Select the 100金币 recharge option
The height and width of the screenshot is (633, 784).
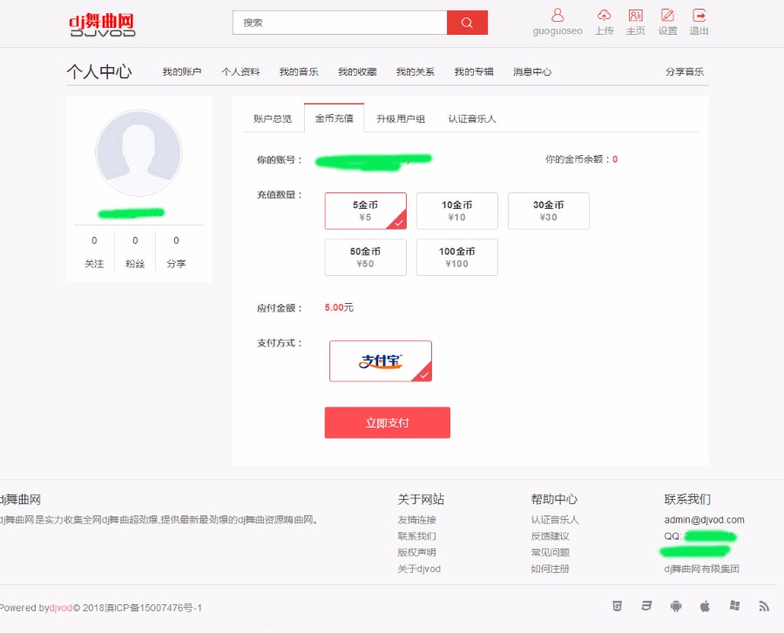click(456, 257)
